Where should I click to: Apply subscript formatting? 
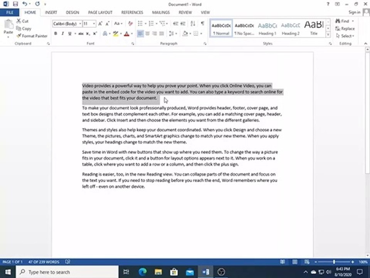tap(88, 34)
